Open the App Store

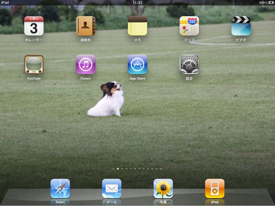point(137,65)
